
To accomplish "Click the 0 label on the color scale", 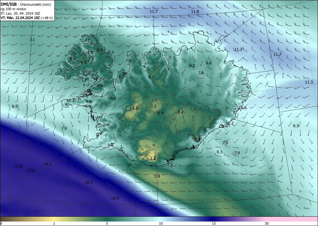I will click(1, 224).
